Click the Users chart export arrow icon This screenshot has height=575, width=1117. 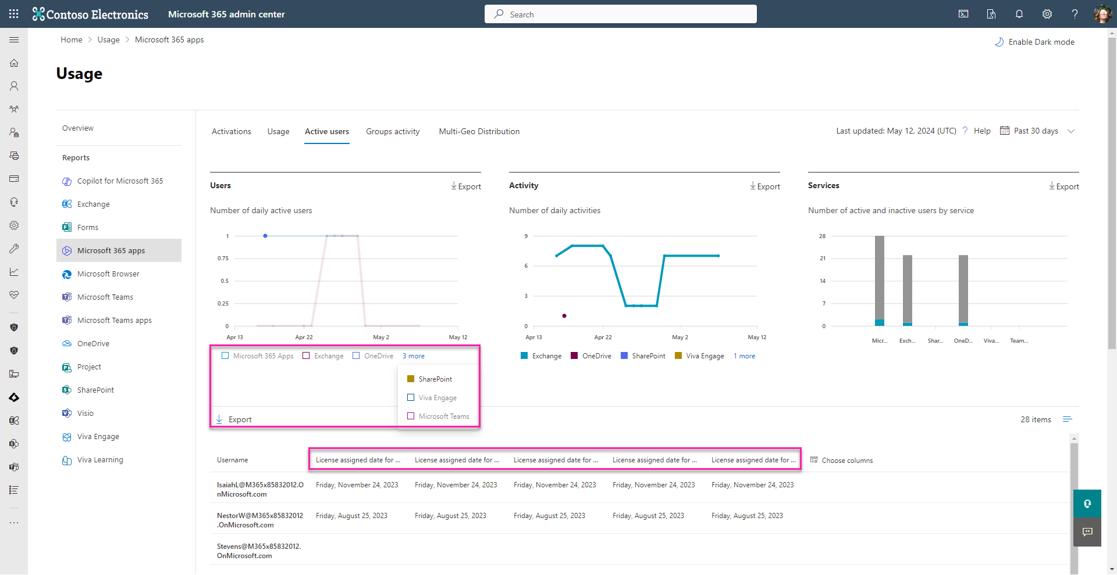point(454,186)
